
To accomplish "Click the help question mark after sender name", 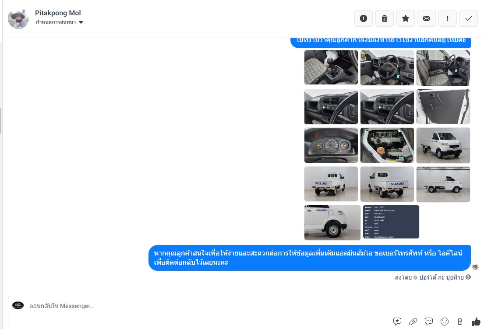I will (x=468, y=277).
